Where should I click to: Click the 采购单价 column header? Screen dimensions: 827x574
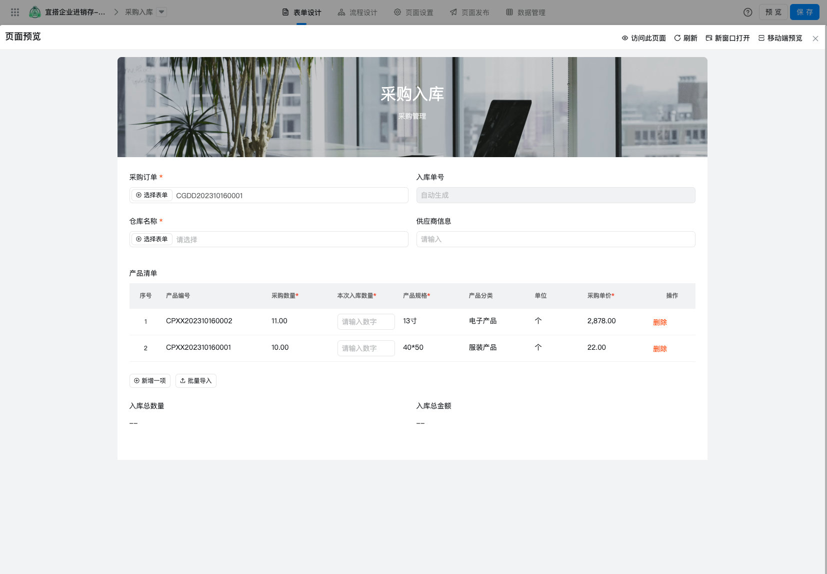pos(601,296)
